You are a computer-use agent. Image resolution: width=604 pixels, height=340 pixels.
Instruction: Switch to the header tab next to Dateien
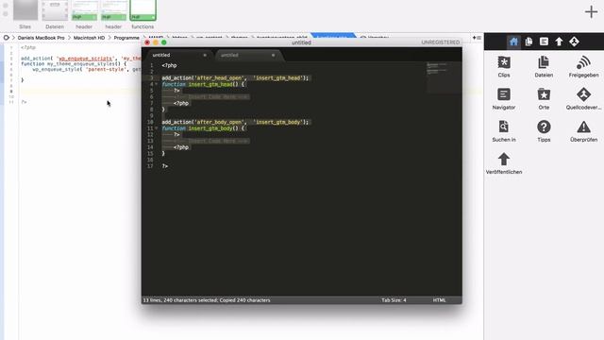coord(84,15)
